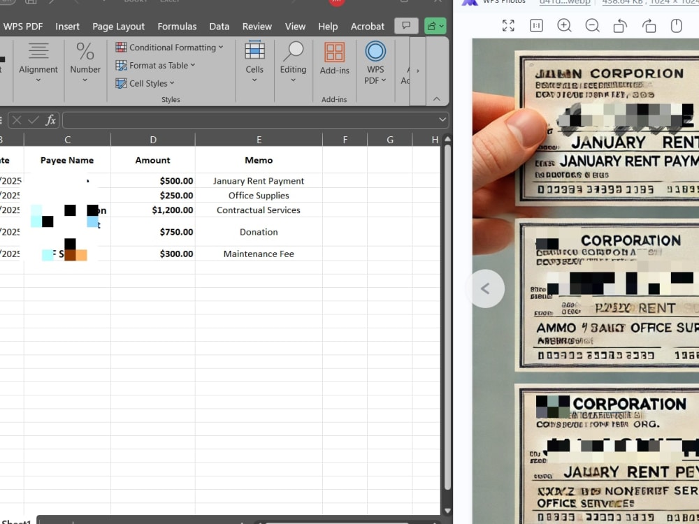
Task: Open Format as Table gallery
Action: (x=155, y=66)
